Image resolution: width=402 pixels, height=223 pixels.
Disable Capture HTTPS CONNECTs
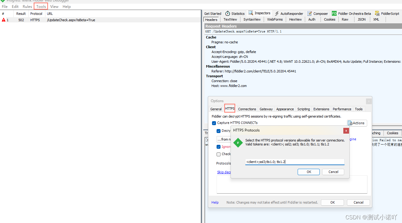point(214,123)
